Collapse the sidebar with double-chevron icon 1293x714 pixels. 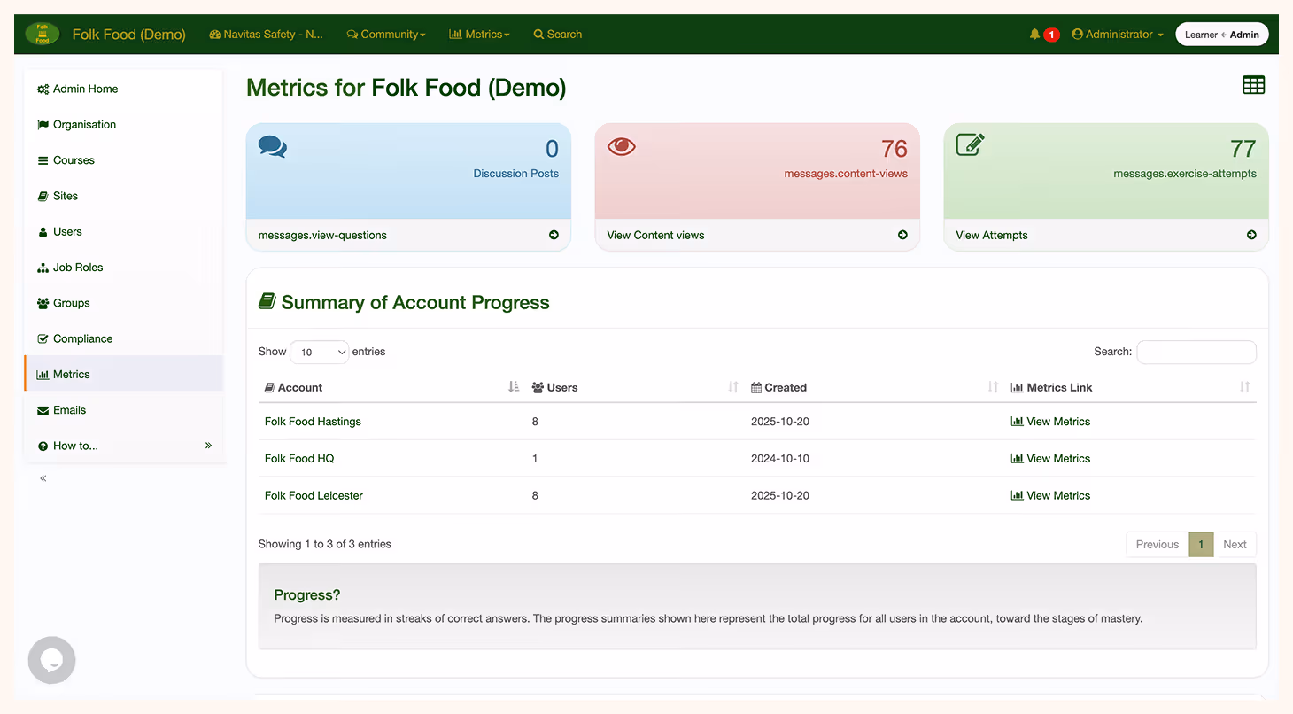(x=43, y=478)
